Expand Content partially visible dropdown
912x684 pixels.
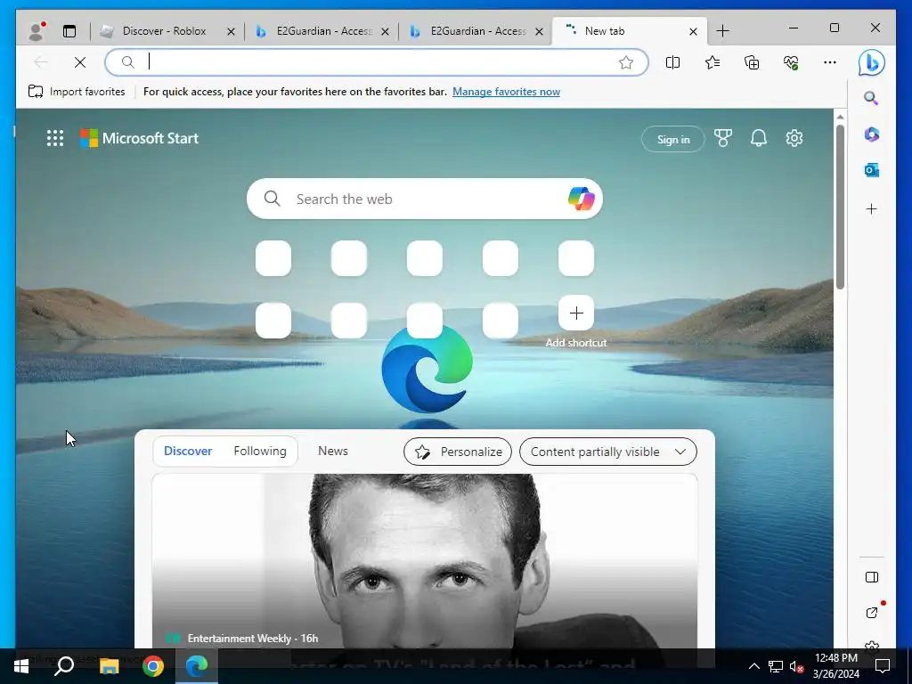pos(607,452)
